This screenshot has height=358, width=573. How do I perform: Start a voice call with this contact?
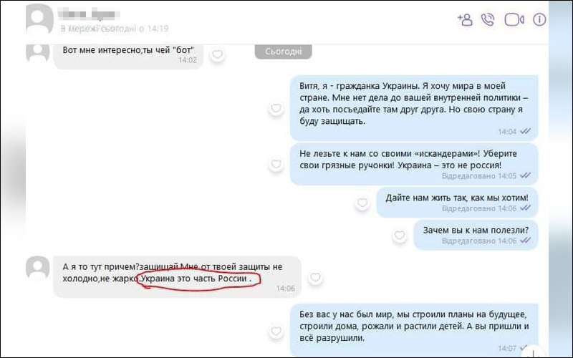coord(488,19)
